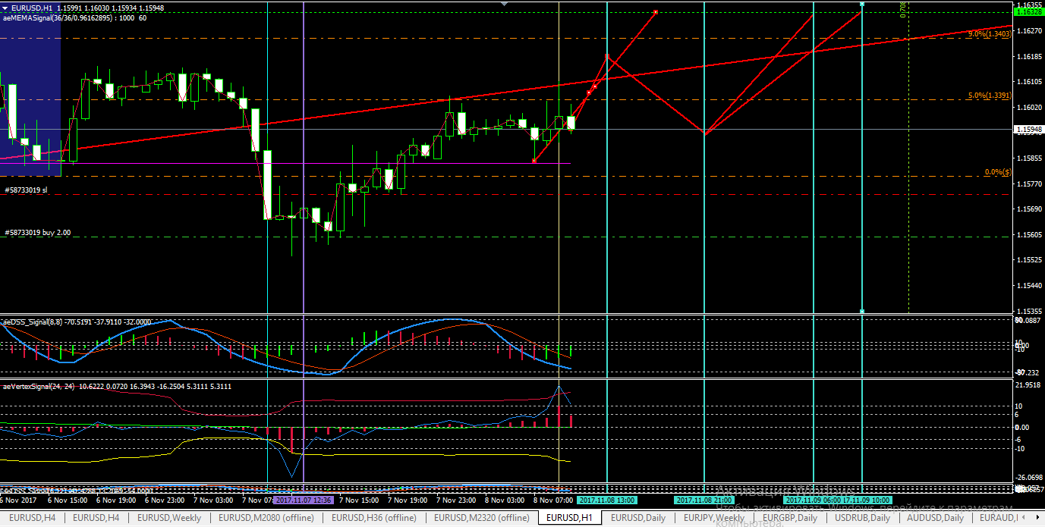The image size is (1045, 527).
Task: Select the #58733019 sl order line label
Action: pyautogui.click(x=26, y=190)
